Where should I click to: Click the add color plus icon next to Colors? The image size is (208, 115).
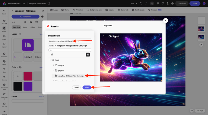pos(20,67)
